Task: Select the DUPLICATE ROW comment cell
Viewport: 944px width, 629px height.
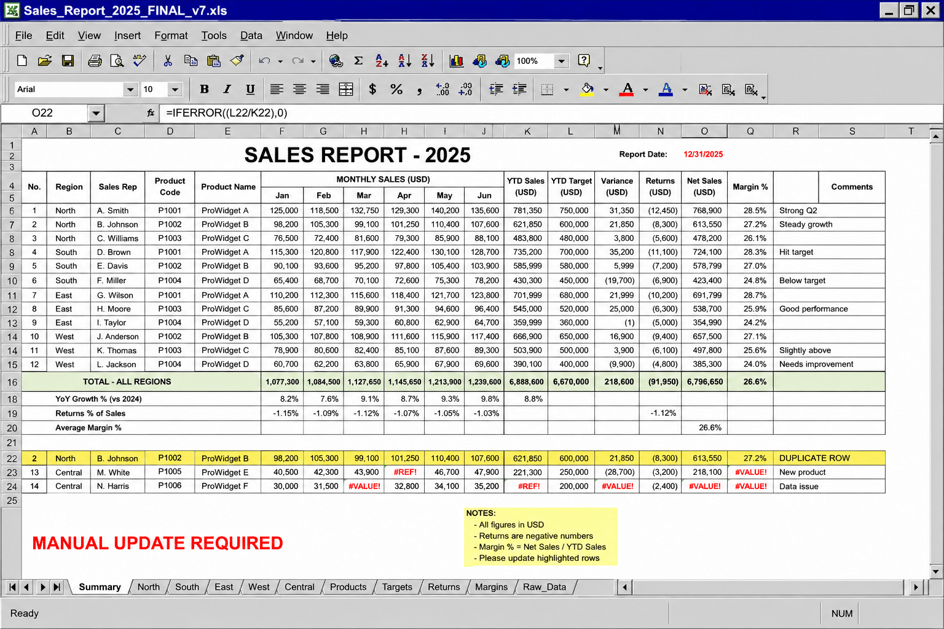Action: coord(829,458)
